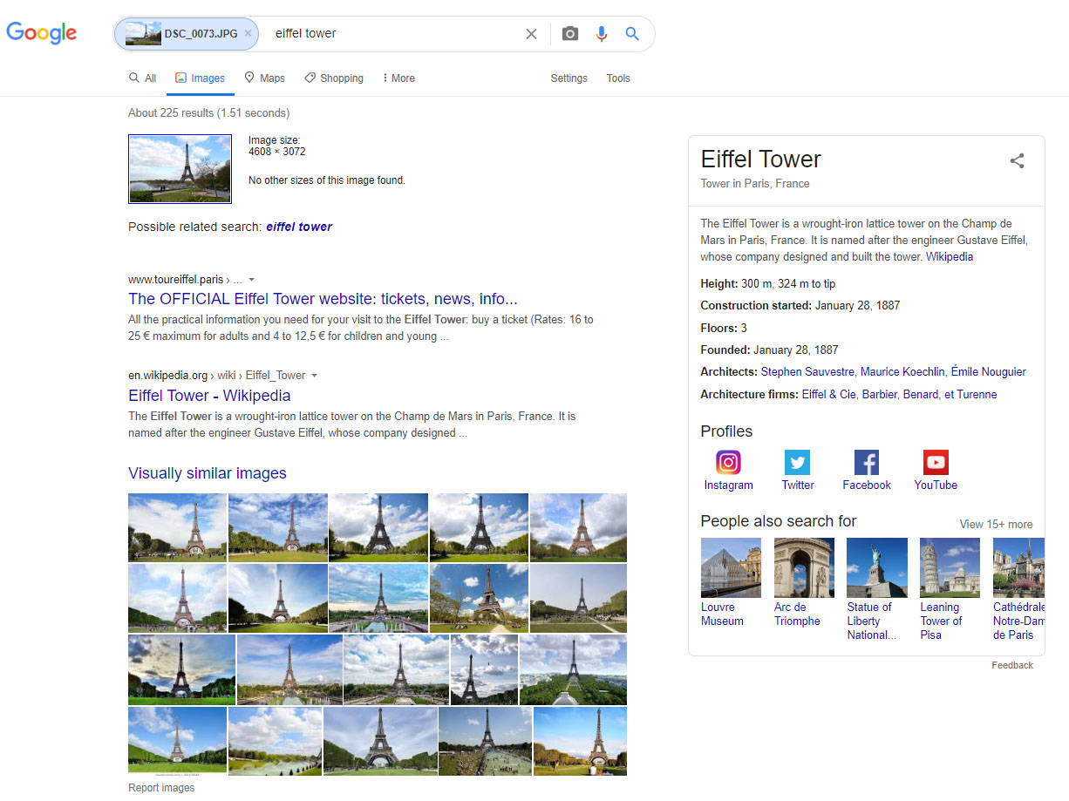Image resolution: width=1069 pixels, height=801 pixels.
Task: Open the Instagram text link under Profiles
Action: coord(729,485)
